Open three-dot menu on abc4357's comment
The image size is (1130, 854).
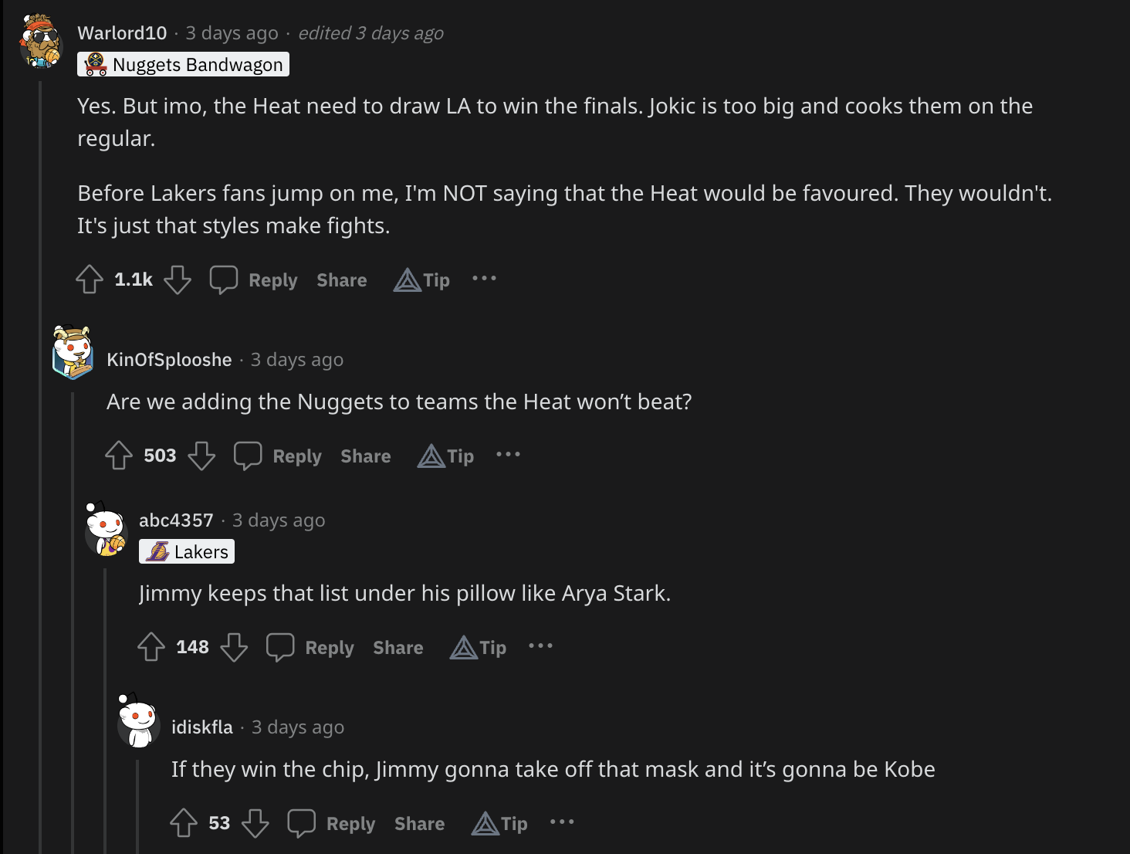point(540,646)
